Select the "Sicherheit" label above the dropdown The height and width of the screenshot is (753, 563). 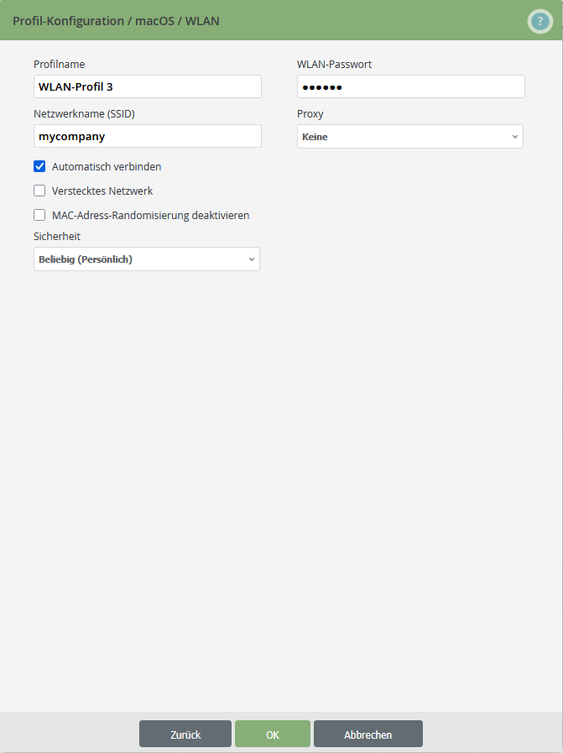(56, 237)
